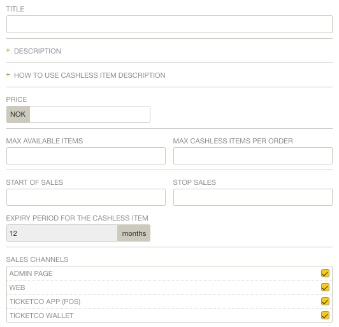The height and width of the screenshot is (327, 339).
Task: Click the months unit label
Action: pyautogui.click(x=134, y=233)
